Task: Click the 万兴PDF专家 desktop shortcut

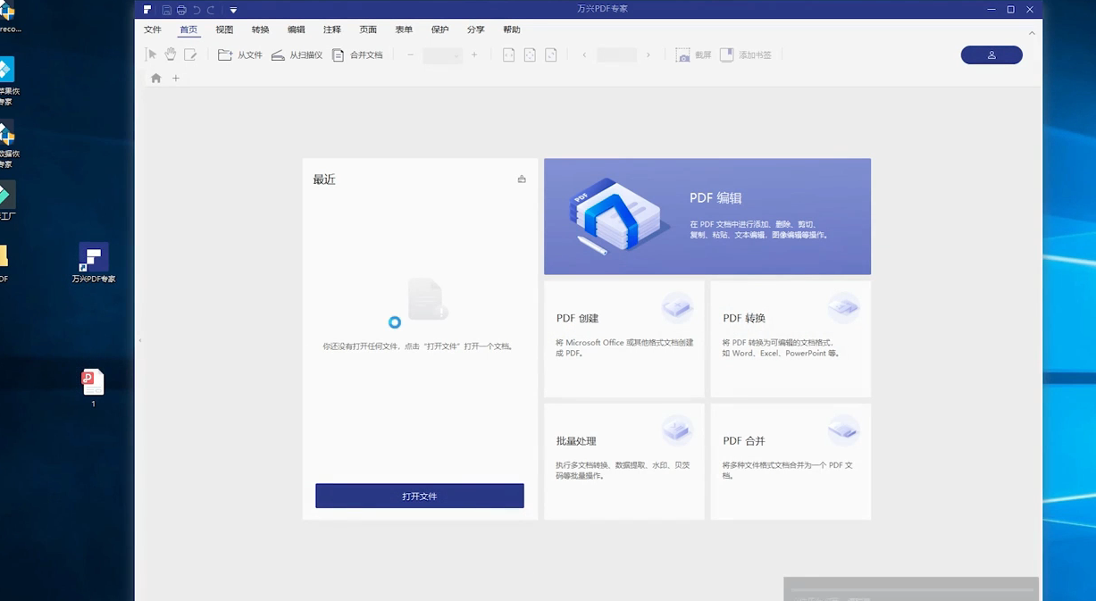Action: tap(93, 263)
